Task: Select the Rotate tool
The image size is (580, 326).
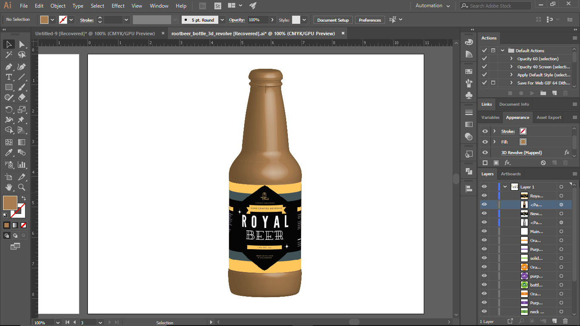Action: pos(8,110)
